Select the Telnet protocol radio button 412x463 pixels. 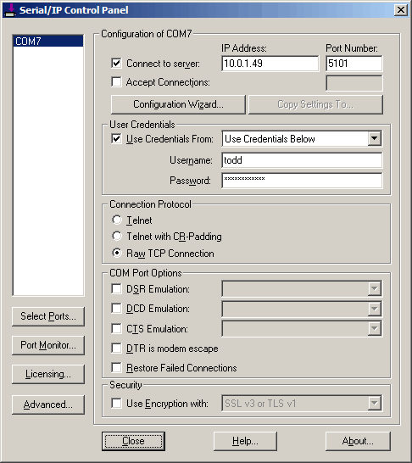[117, 220]
